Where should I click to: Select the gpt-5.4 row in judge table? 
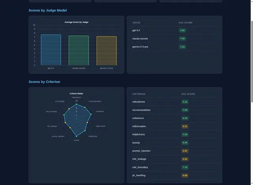pos(174,30)
